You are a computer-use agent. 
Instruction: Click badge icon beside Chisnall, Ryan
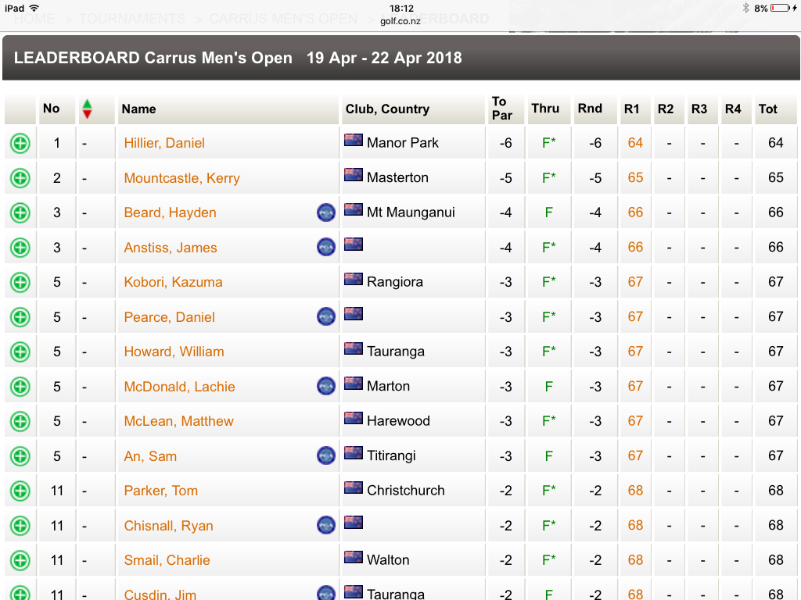click(x=326, y=524)
